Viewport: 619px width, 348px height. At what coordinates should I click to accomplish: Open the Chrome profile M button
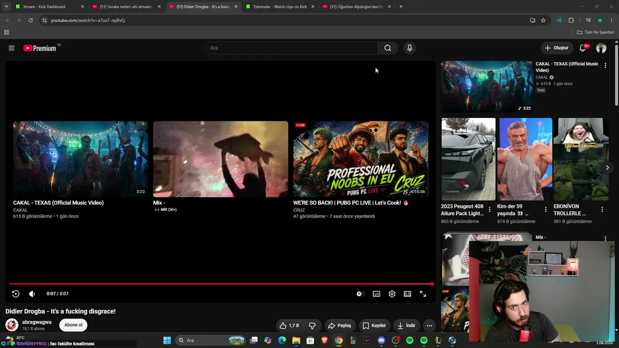[x=600, y=20]
